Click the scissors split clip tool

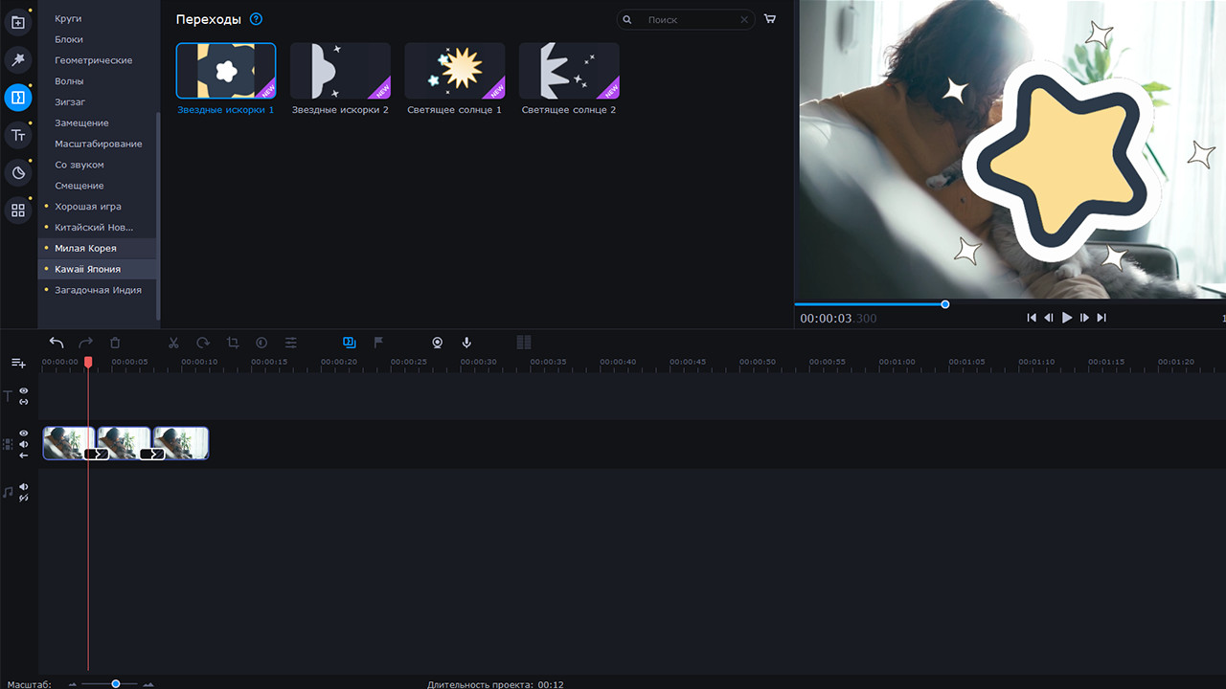click(x=173, y=343)
